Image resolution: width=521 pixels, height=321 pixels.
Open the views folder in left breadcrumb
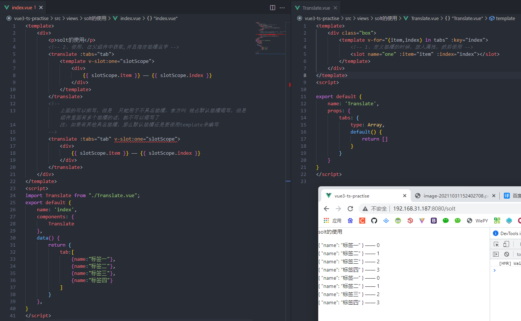point(72,18)
